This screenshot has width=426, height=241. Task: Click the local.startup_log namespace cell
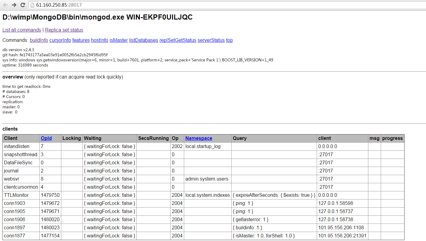208,147
